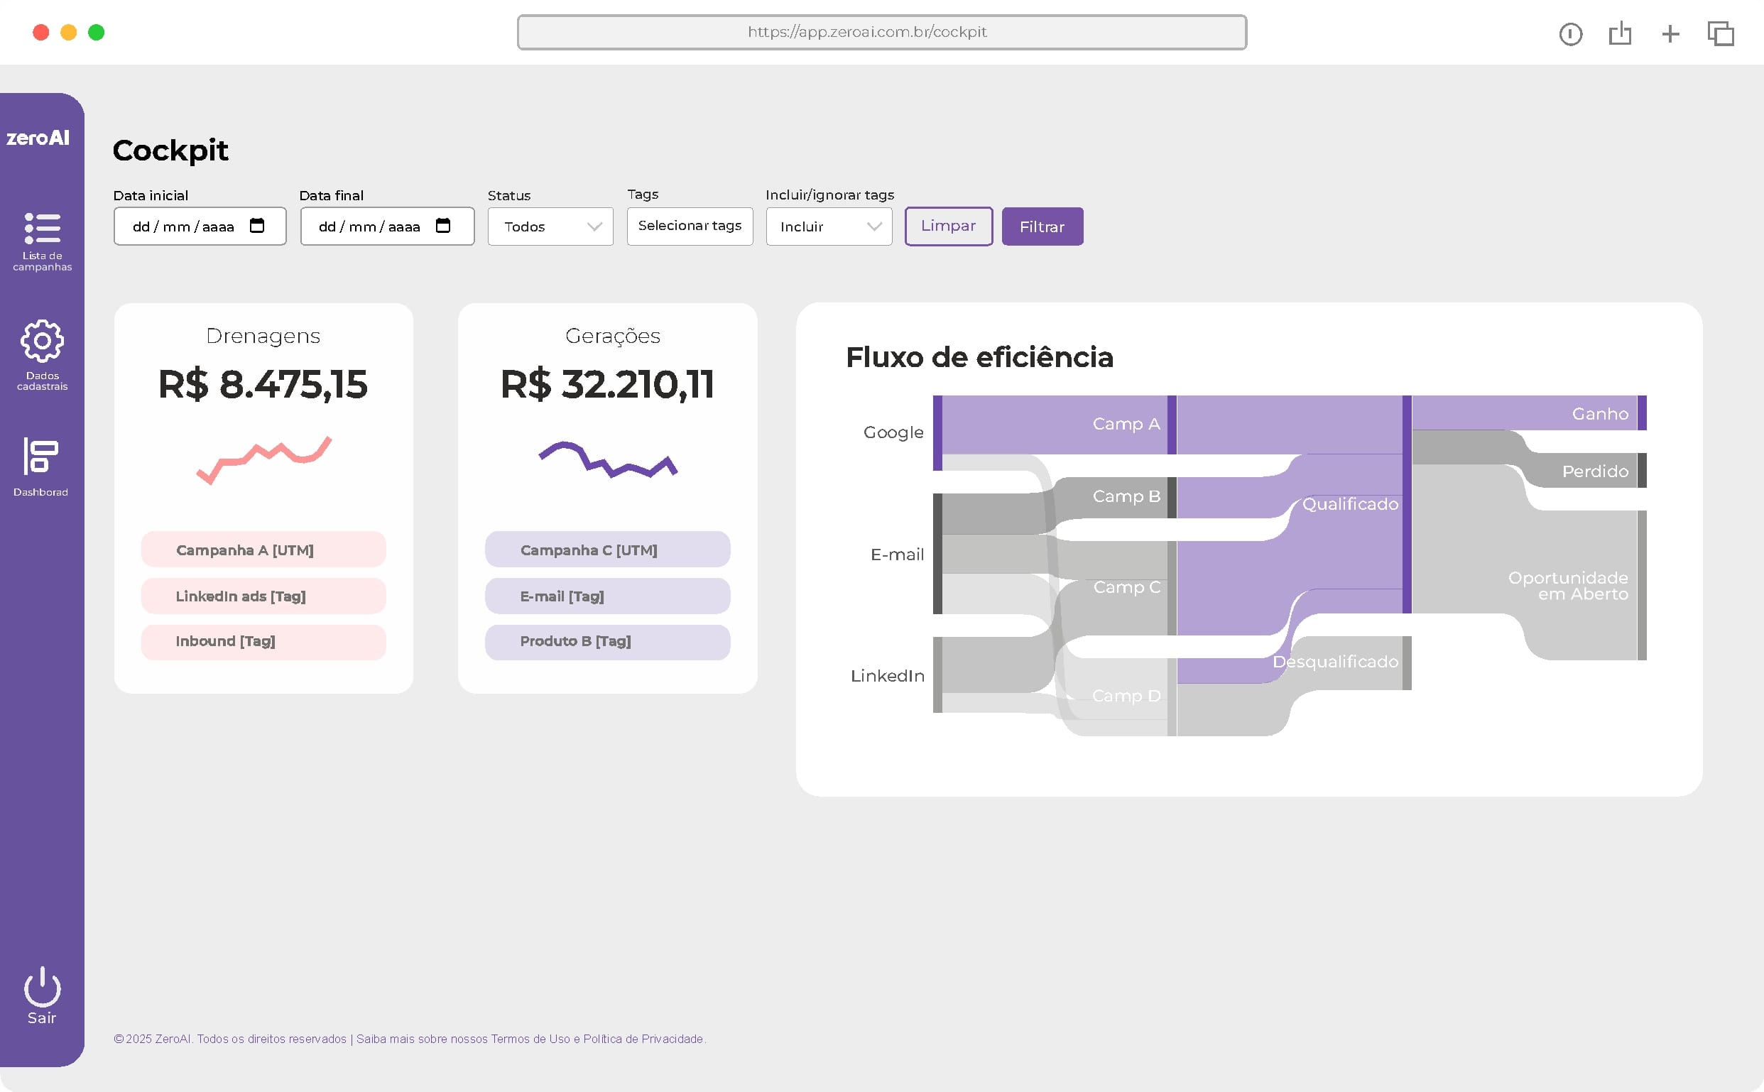Click the zeroAI logo

coord(38,138)
